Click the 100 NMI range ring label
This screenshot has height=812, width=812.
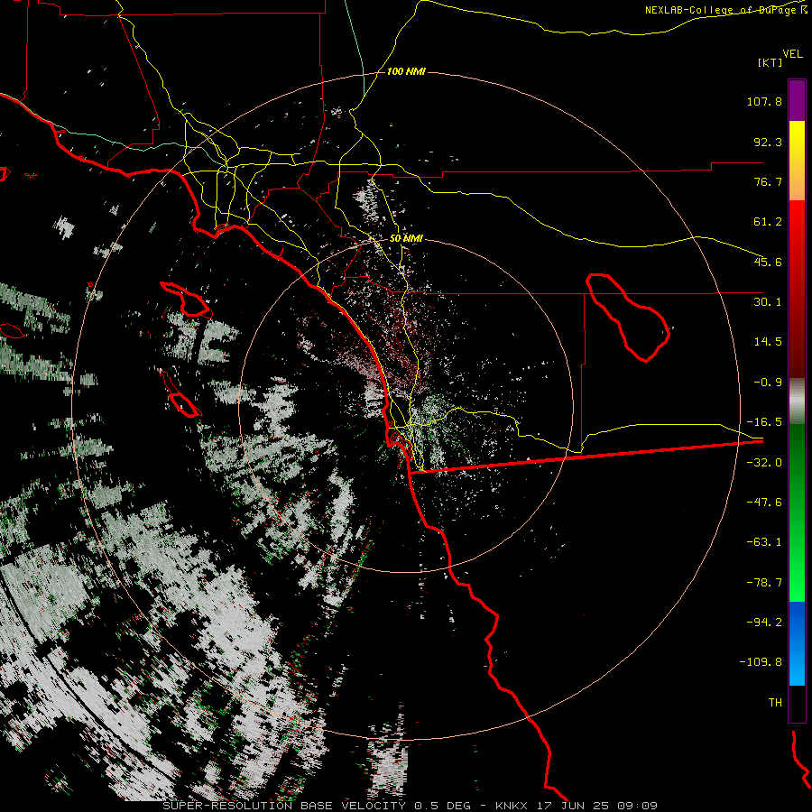[x=406, y=71]
